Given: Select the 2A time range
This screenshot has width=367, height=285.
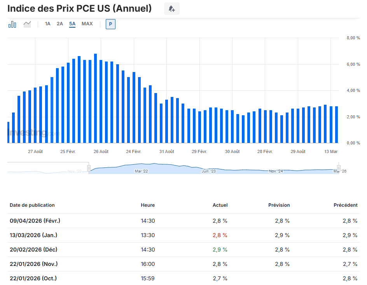Looking at the screenshot, I should (x=60, y=24).
